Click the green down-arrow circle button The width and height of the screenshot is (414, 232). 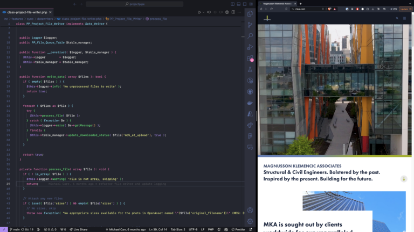pyautogui.click(x=404, y=179)
